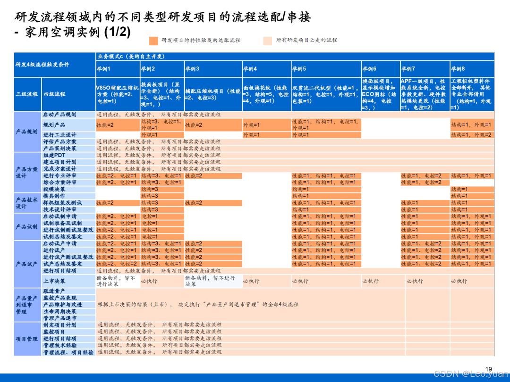Select the 完成方案设计 row label
Viewport: 510px width, 382px height.
click(x=68, y=169)
